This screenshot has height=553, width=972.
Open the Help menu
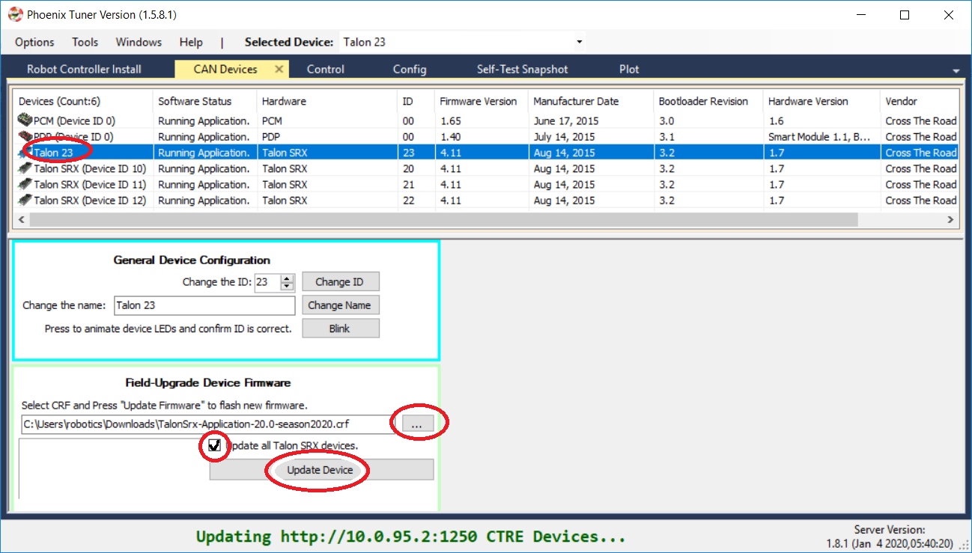tap(191, 42)
